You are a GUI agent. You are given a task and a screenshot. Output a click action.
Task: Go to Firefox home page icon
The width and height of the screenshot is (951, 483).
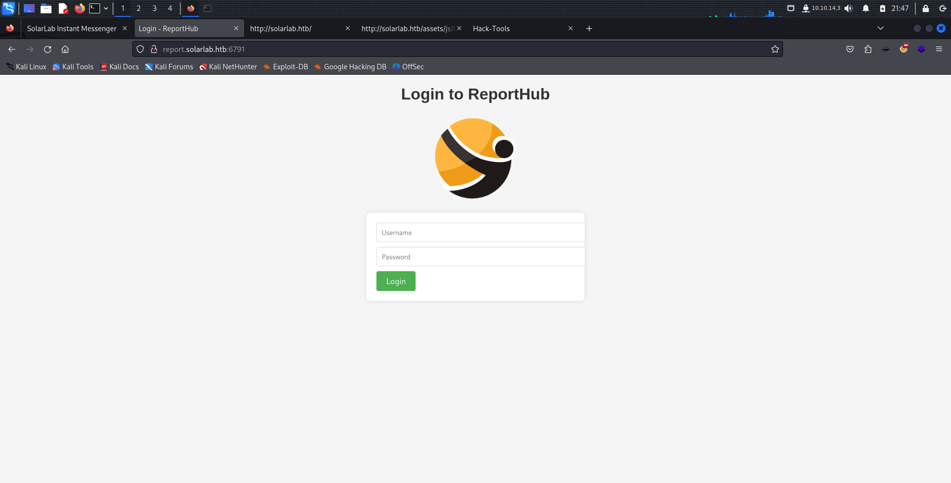click(65, 49)
